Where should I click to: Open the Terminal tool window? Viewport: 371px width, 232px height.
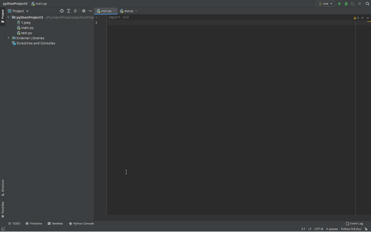pos(55,224)
